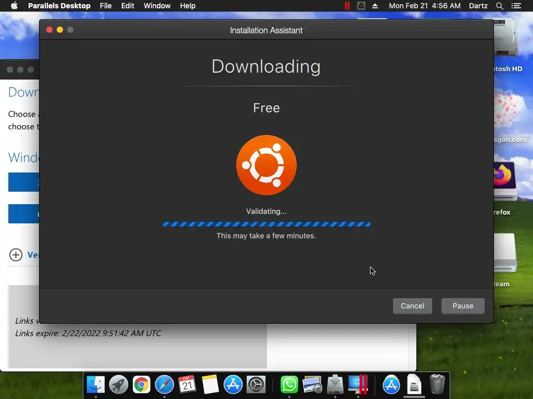Click the document stack icon in Dock
Screen dimensions: 533x399
coord(414,385)
